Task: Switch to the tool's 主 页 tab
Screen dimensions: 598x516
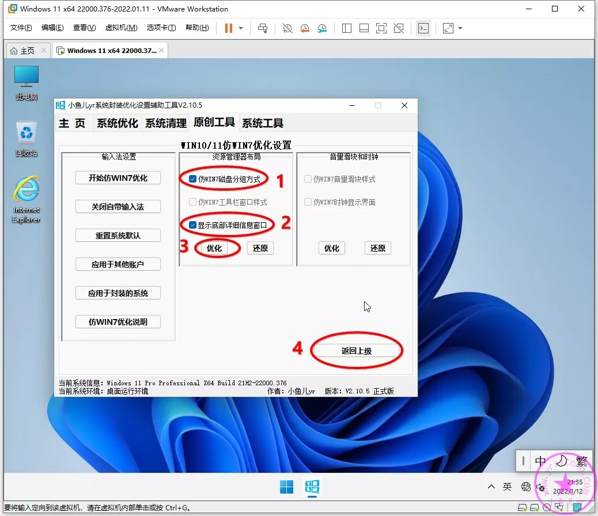Action: tap(72, 123)
